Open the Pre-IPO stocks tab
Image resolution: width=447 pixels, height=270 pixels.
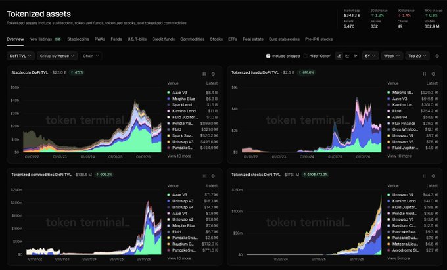click(x=319, y=39)
